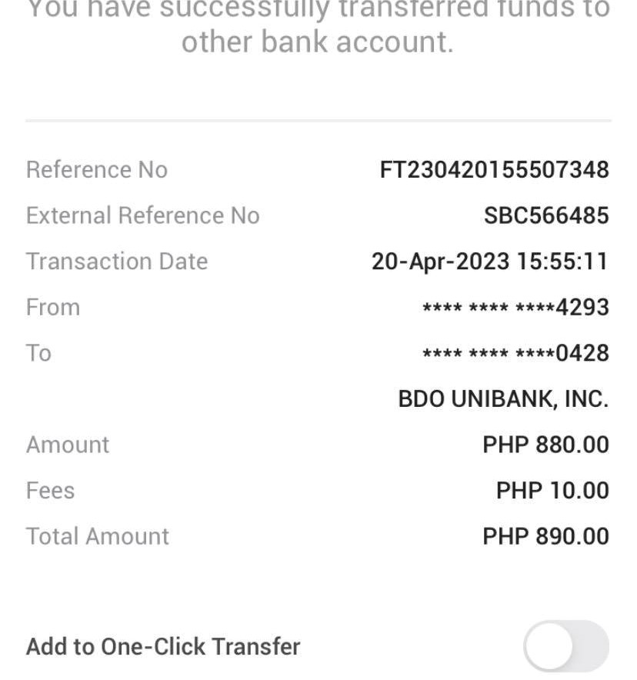Enable the One-Click Transfer toggle switch
The image size is (637, 680).
(565, 646)
